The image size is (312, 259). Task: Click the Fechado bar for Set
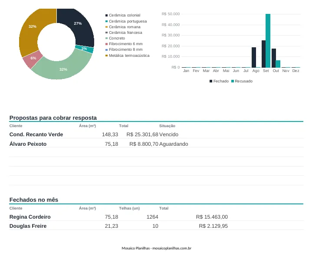coord(263,54)
